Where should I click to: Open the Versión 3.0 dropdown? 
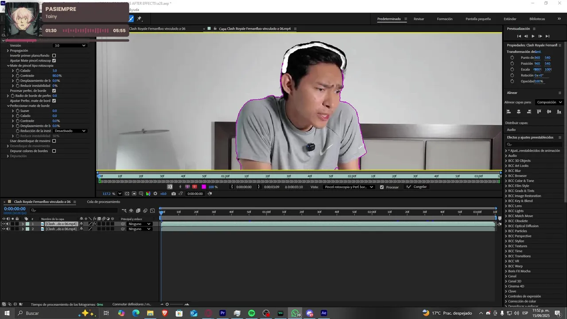point(70,45)
